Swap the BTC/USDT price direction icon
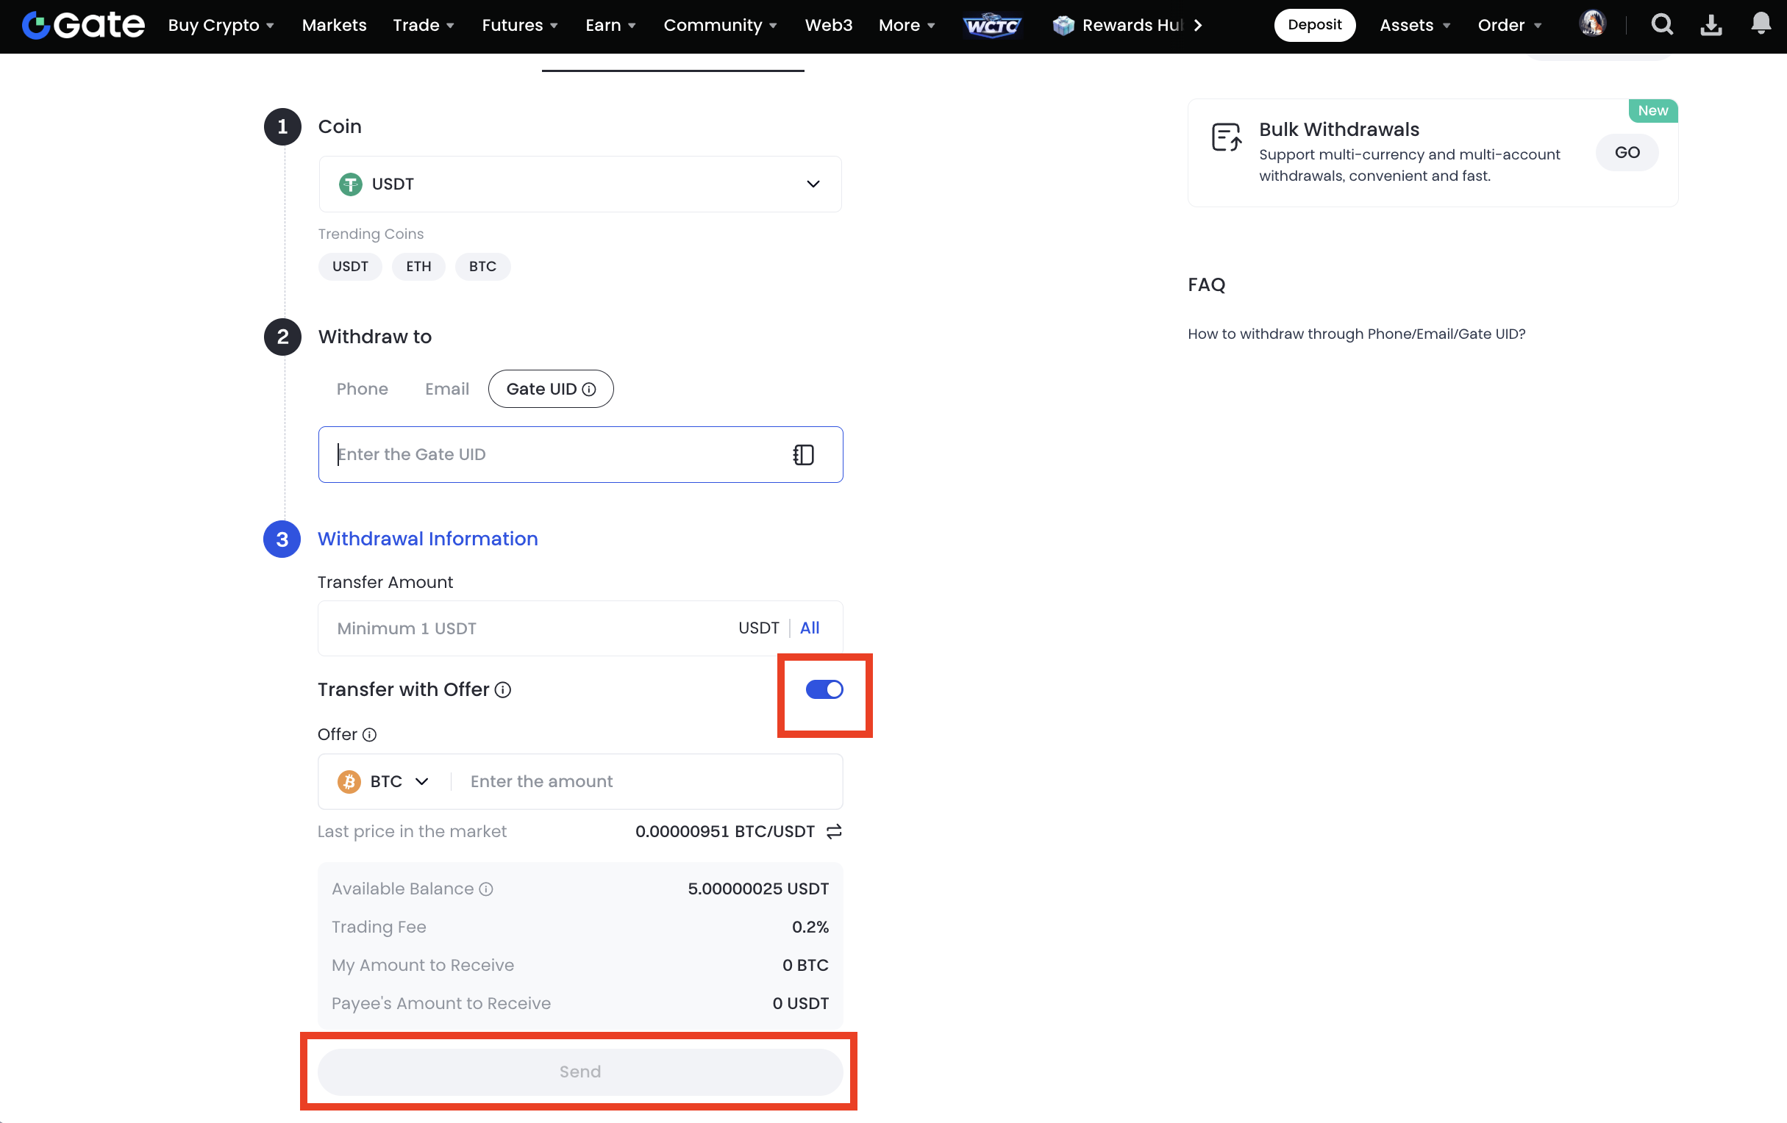 click(834, 831)
